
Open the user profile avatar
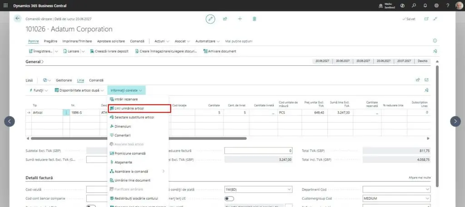pyautogui.click(x=459, y=5)
